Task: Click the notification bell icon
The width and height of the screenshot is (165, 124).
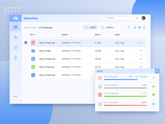Action: (x=137, y=18)
